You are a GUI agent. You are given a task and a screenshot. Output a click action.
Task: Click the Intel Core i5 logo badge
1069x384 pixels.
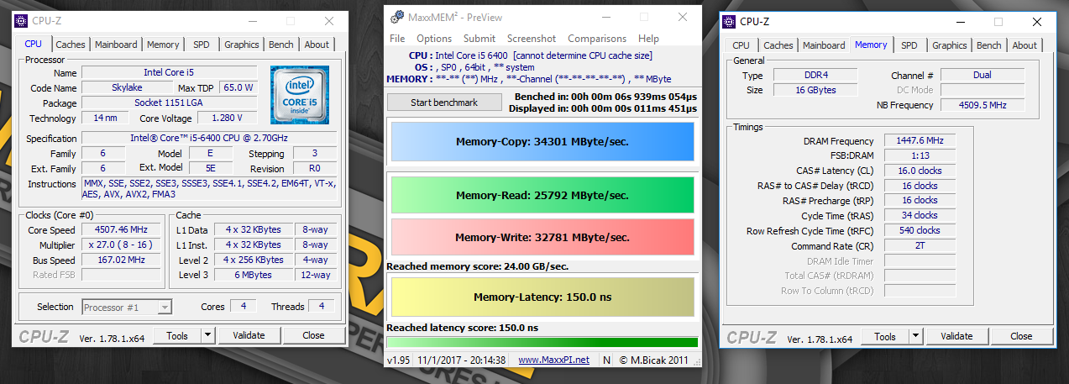(x=299, y=94)
